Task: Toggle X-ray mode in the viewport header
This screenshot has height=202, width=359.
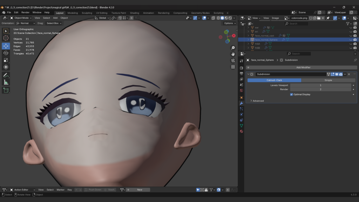Action: click(x=214, y=18)
